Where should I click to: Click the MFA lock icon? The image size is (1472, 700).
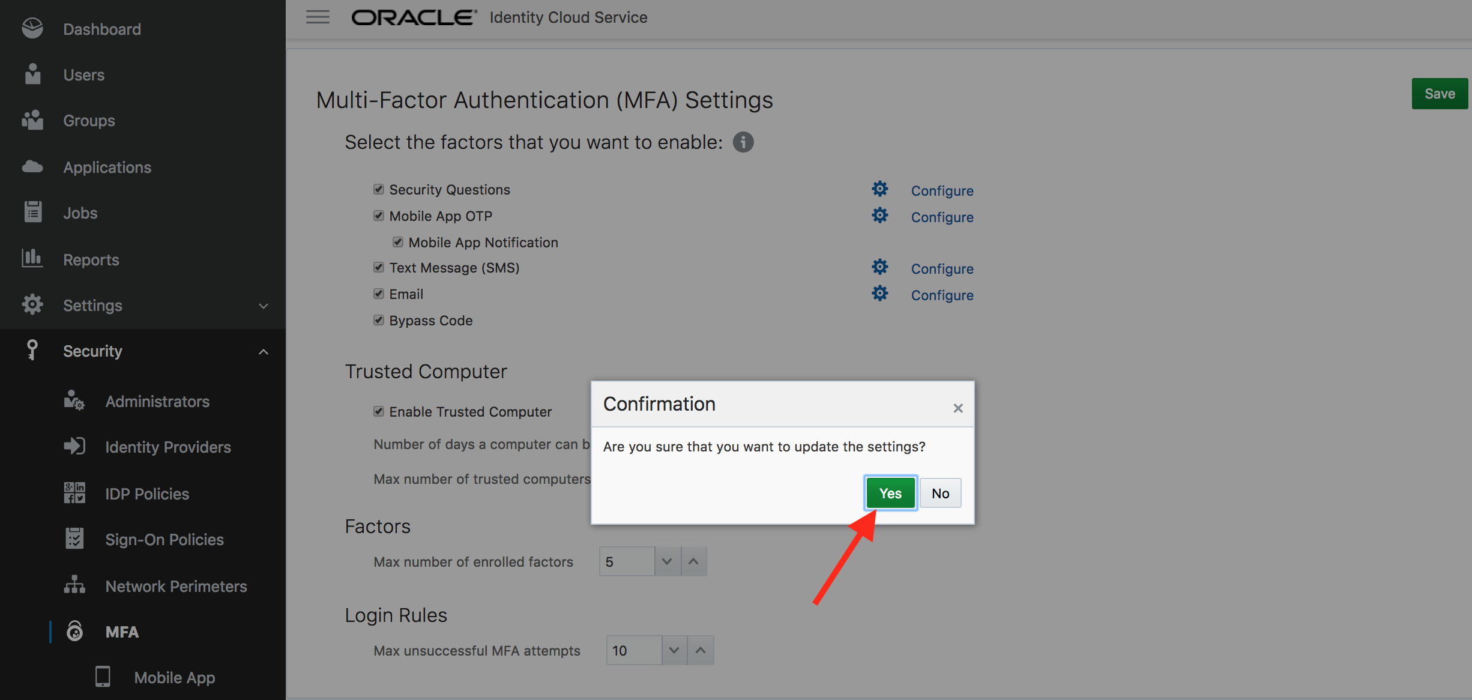(x=74, y=631)
